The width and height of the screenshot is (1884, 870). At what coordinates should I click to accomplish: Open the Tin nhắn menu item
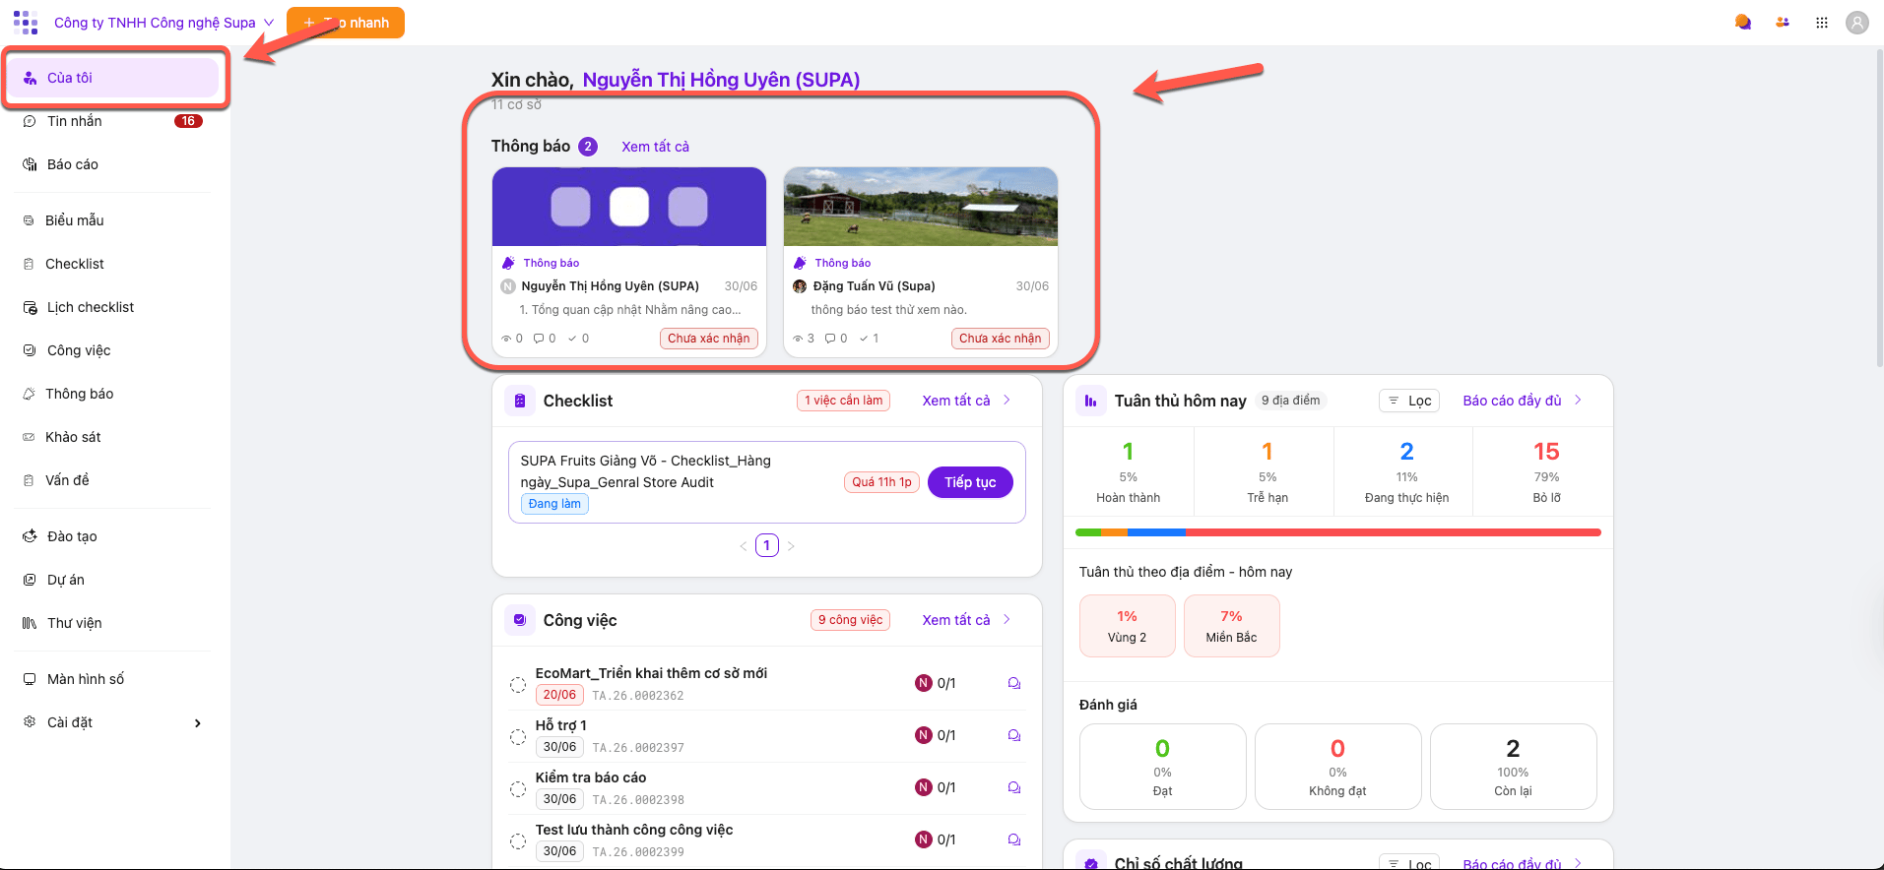pyautogui.click(x=112, y=121)
